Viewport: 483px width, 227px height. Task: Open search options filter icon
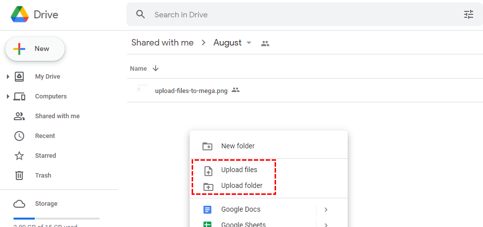(468, 15)
